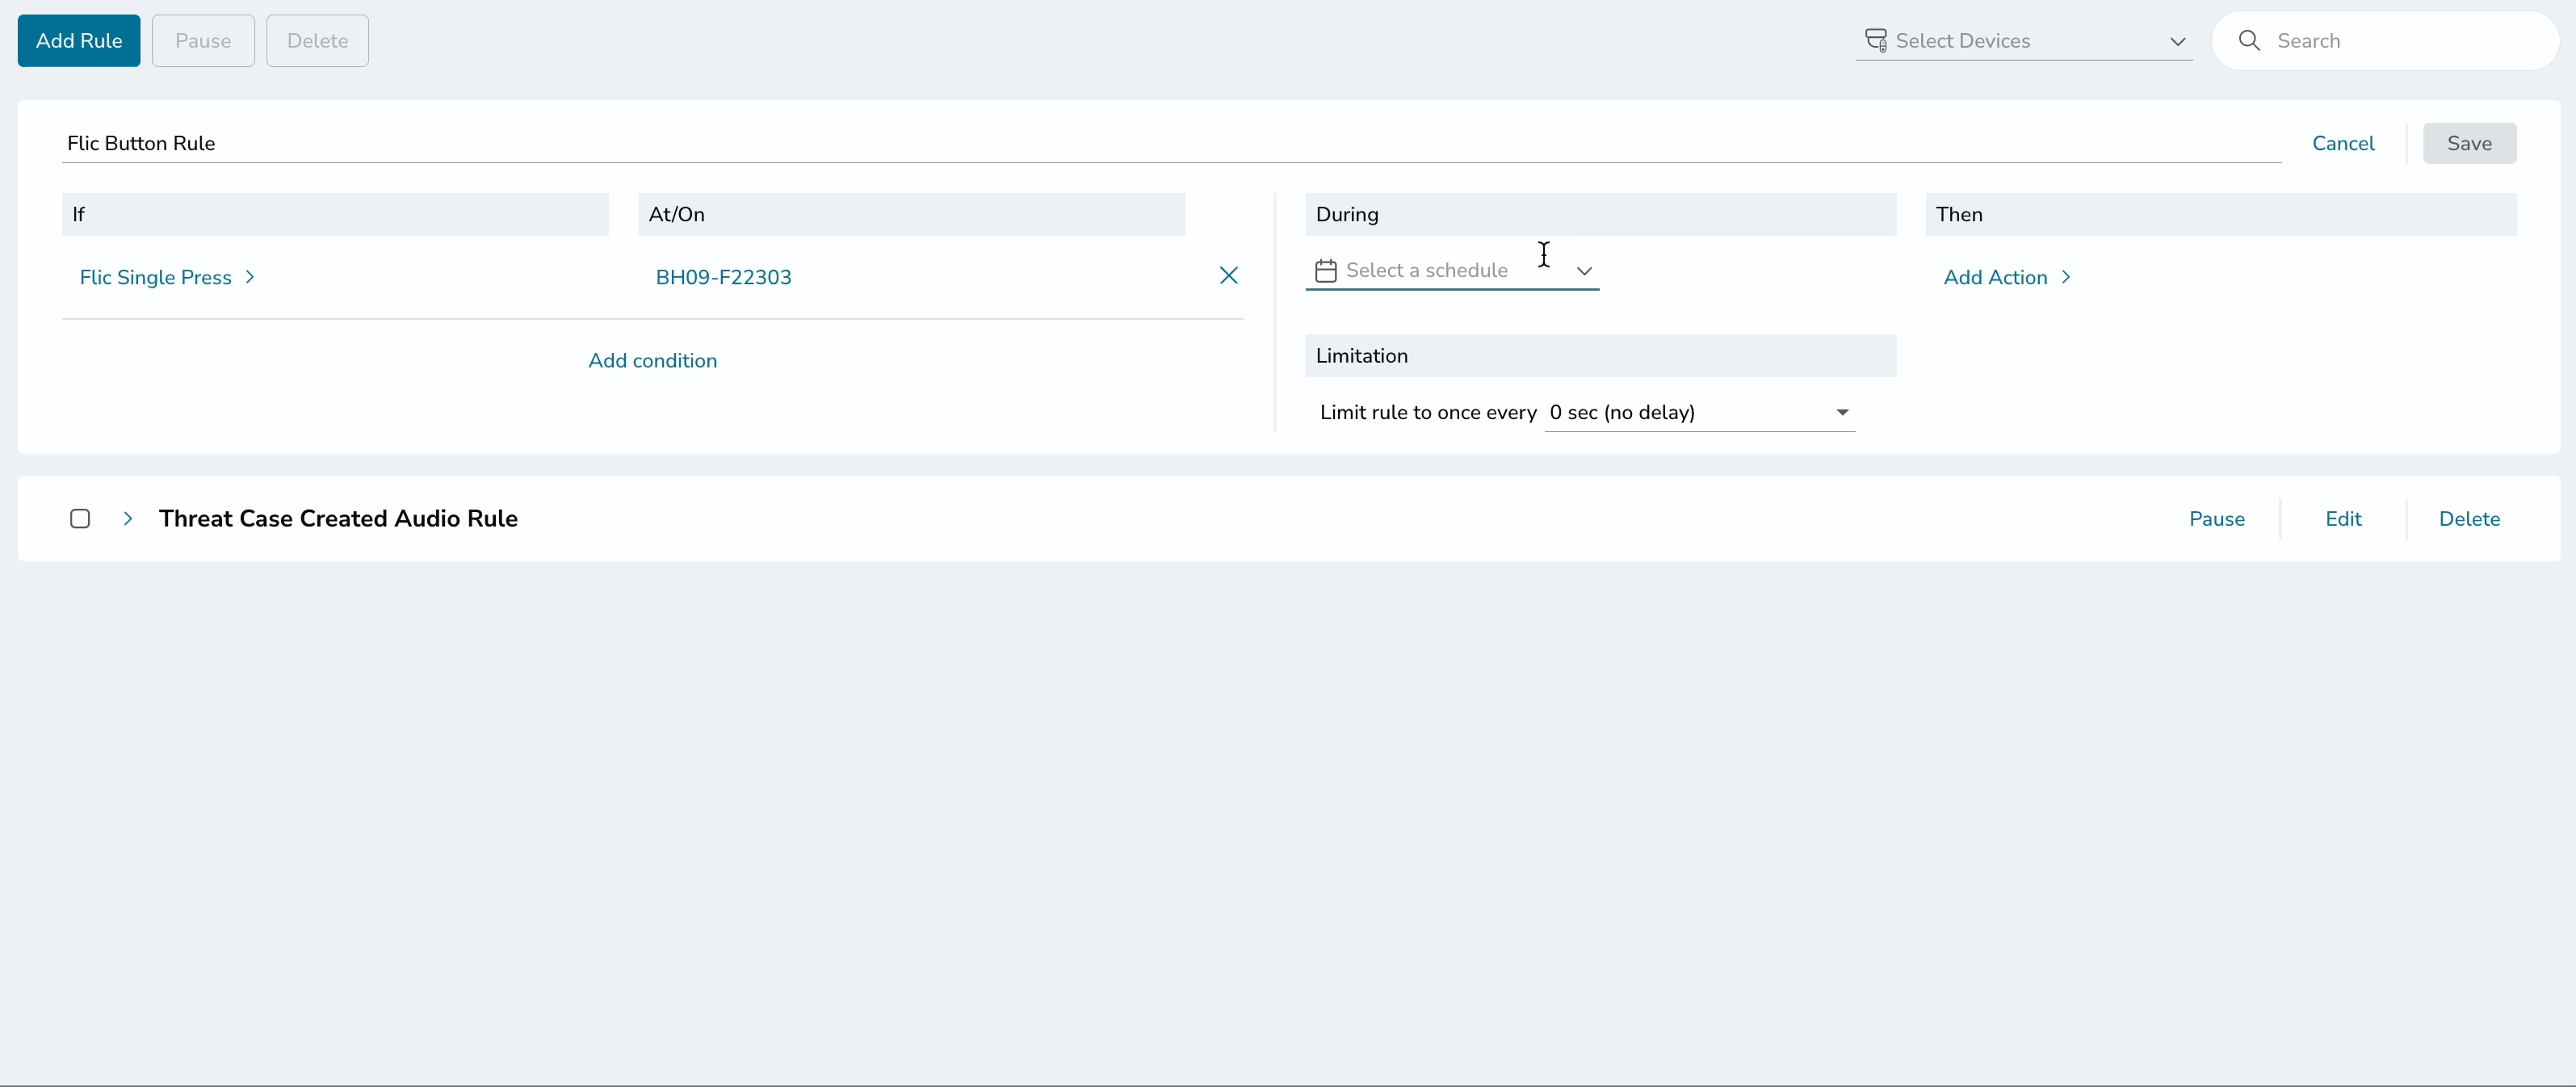2576x1087 pixels.
Task: Tick the Threat Case Created Audio Rule checkbox
Action: [80, 518]
